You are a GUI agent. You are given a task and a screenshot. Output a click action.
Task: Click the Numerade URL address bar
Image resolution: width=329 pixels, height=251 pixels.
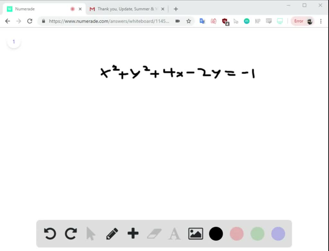109,21
